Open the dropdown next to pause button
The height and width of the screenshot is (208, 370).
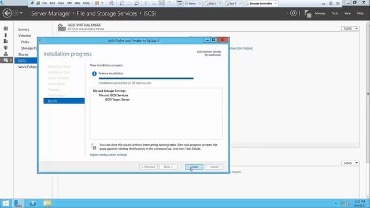click(x=102, y=3)
